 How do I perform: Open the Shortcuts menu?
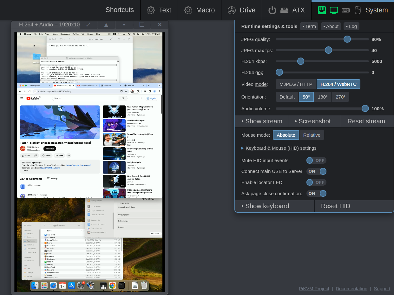pyautogui.click(x=119, y=10)
